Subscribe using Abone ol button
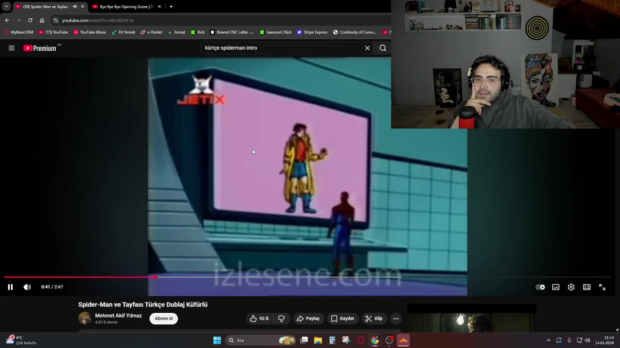 pyautogui.click(x=164, y=319)
